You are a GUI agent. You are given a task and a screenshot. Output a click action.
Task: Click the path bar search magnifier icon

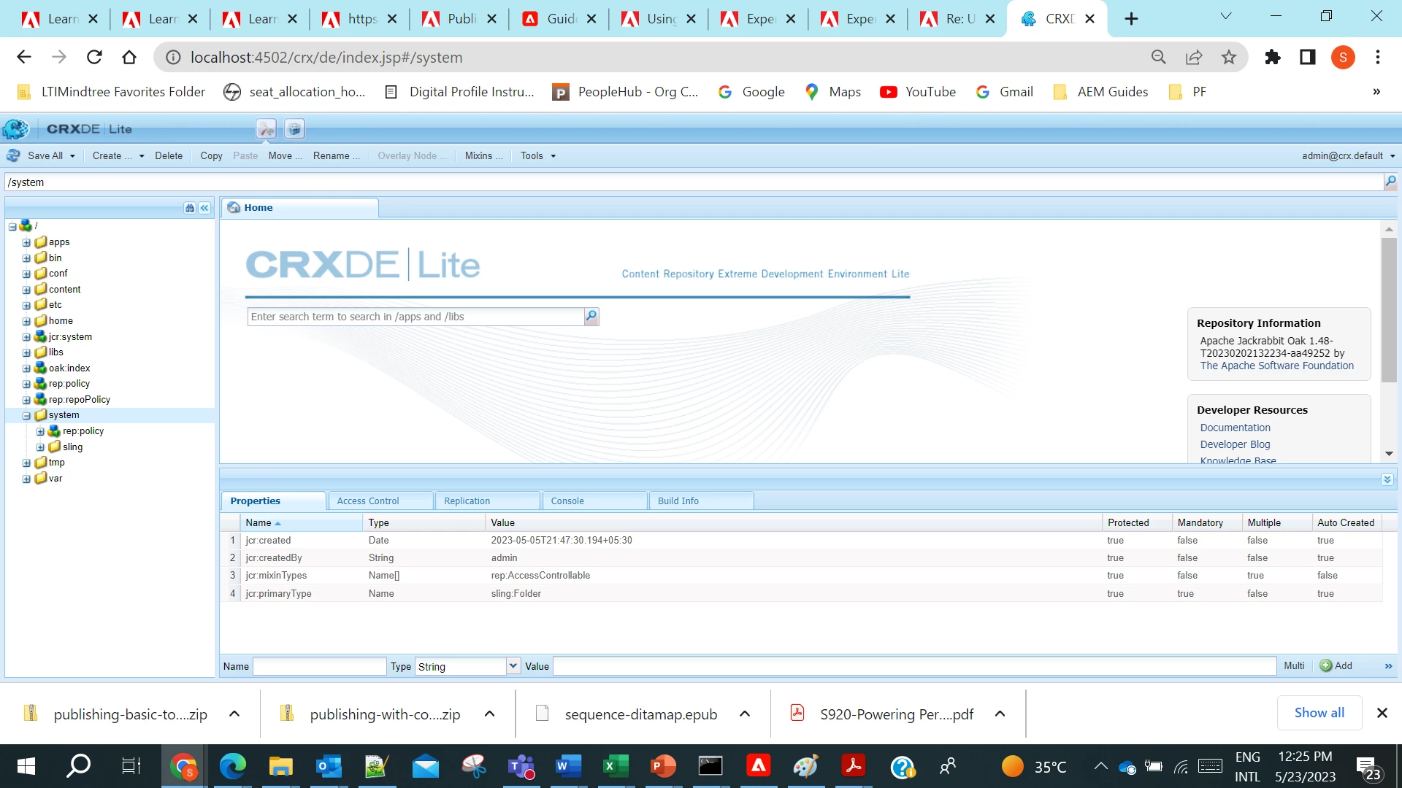1390,182
